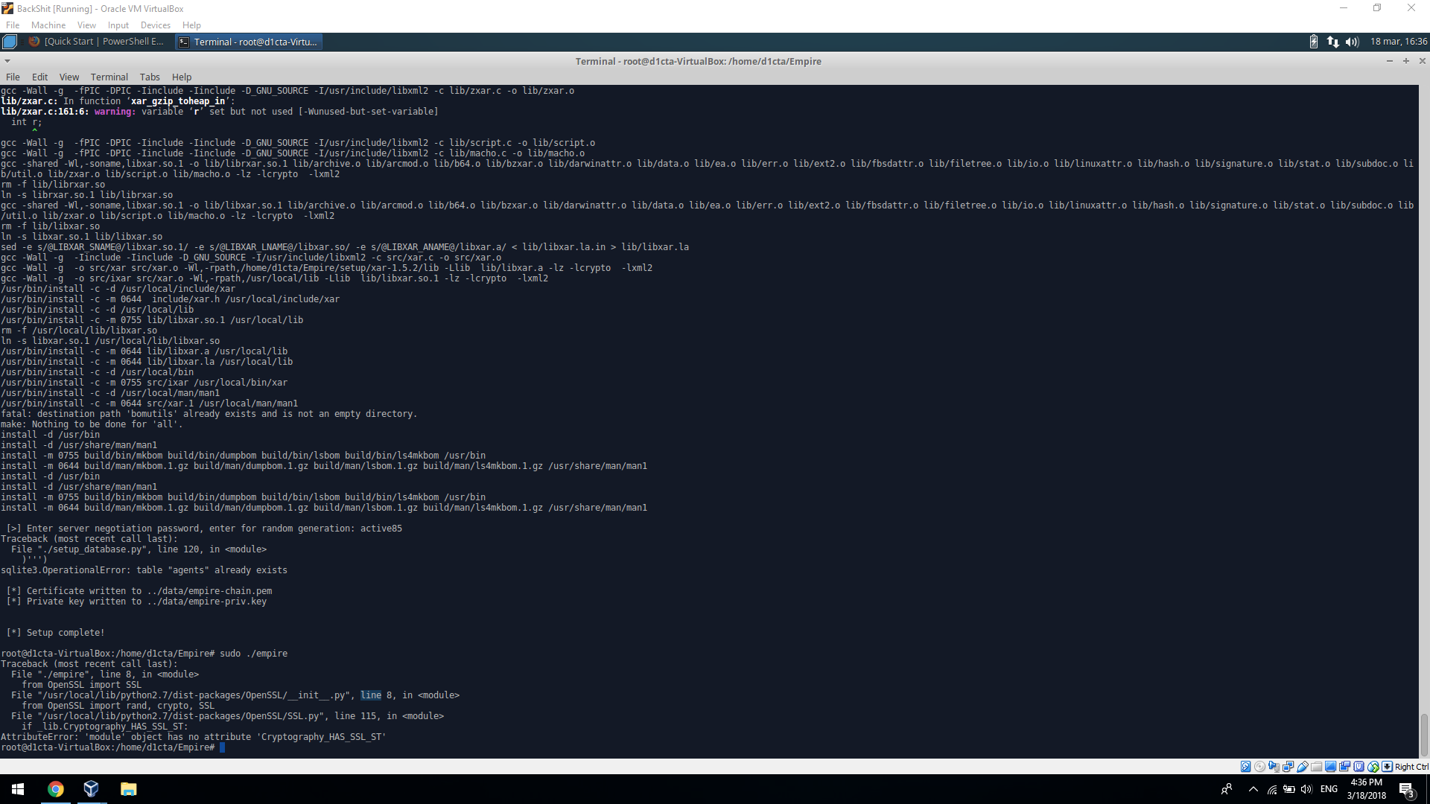This screenshot has width=1430, height=804.
Task: Open the ENG language selector in the tray
Action: 1329,790
